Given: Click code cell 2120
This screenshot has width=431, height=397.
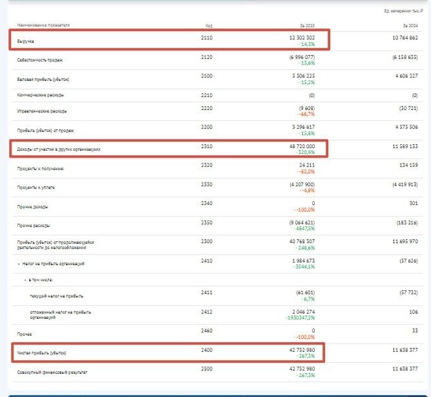Looking at the screenshot, I should pos(207,58).
